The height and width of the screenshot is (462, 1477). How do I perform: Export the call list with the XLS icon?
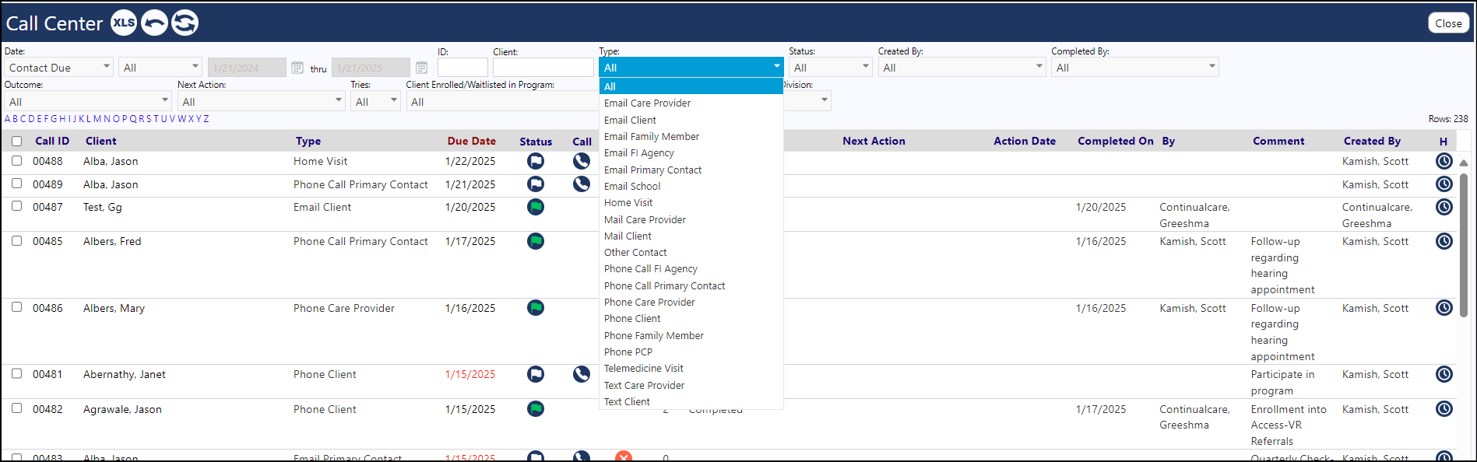124,23
